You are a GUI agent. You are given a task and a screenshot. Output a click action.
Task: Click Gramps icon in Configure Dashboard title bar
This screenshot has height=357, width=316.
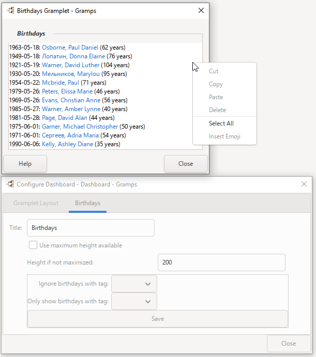tap(10, 184)
